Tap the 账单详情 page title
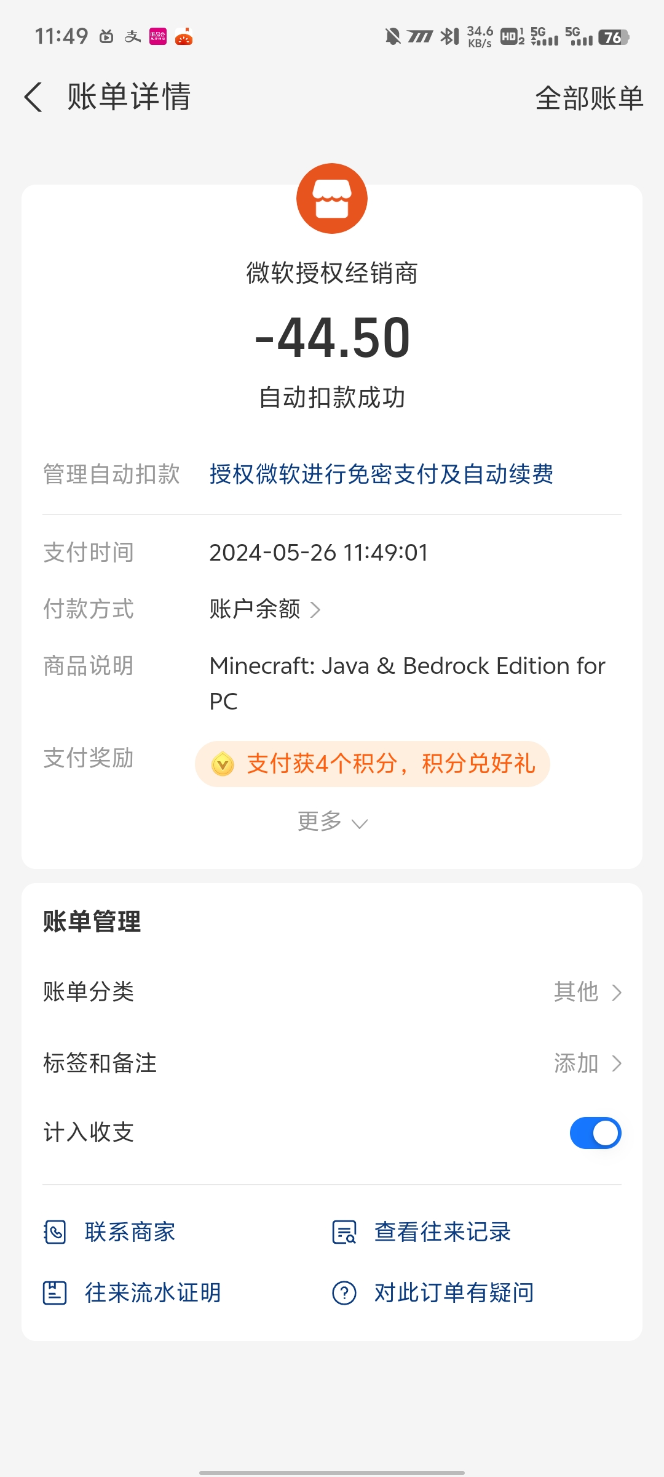Image resolution: width=664 pixels, height=1477 pixels. click(129, 97)
